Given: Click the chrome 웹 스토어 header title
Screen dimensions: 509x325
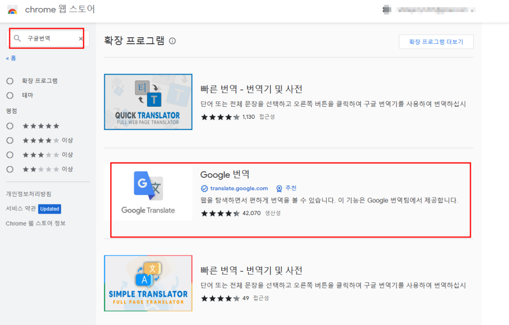Looking at the screenshot, I should (60, 9).
